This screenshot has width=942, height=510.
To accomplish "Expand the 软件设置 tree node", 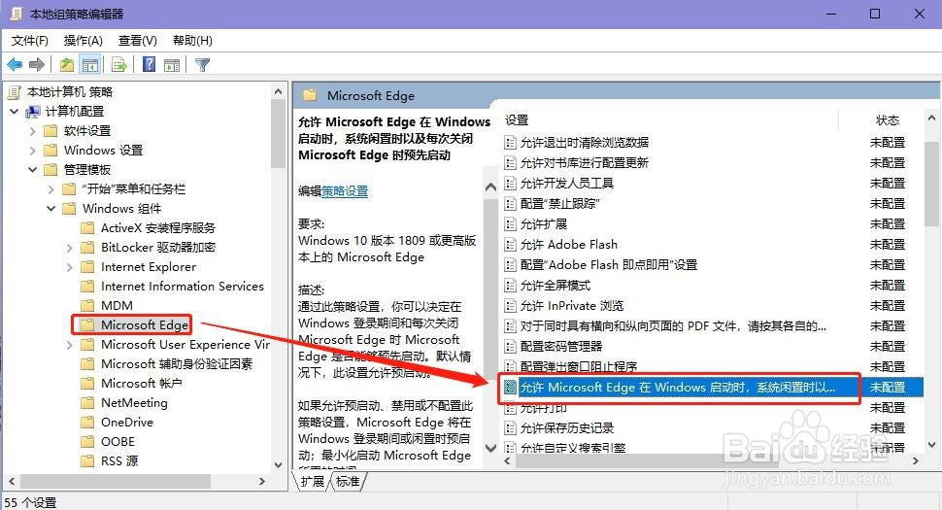I will (32, 131).
